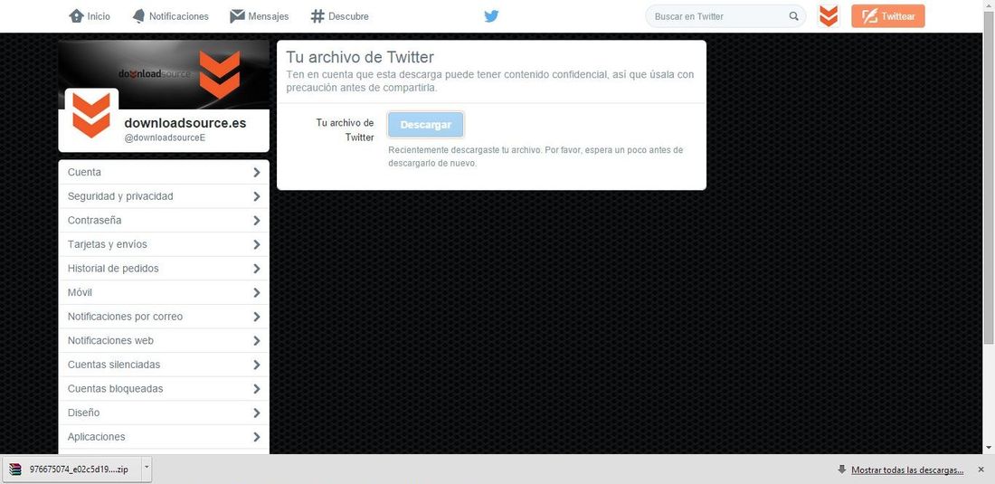Open dropdown arrow next to downloaded zip
Image resolution: width=995 pixels, height=484 pixels.
coord(147,470)
